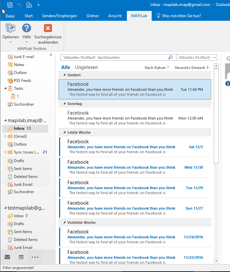
Task: Click the message list scroll up arrow
Action: (x=216, y=66)
